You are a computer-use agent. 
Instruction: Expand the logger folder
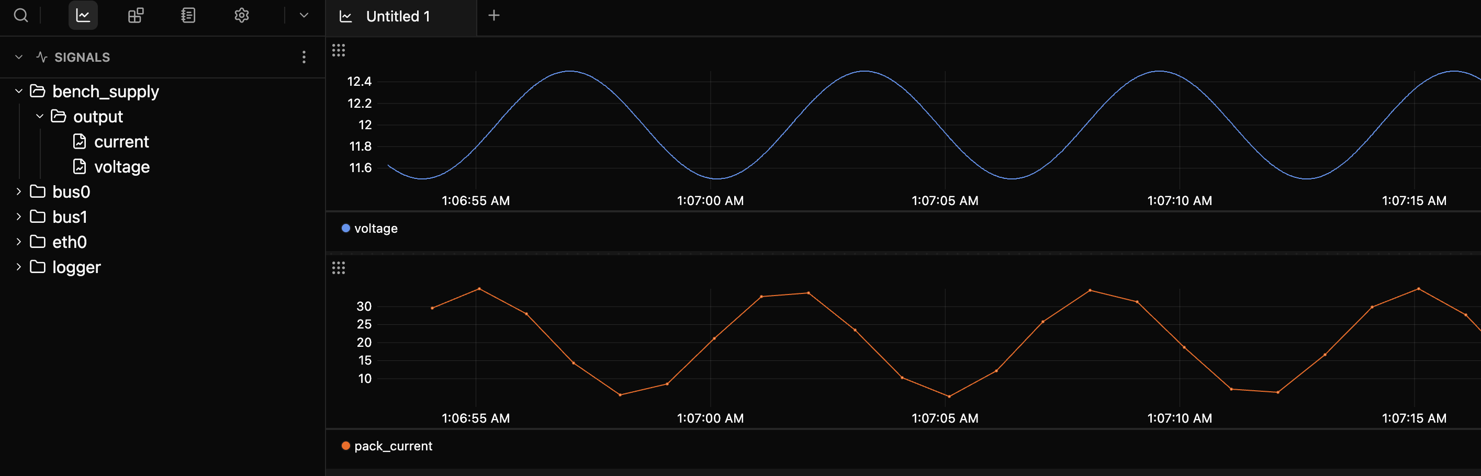pyautogui.click(x=19, y=267)
